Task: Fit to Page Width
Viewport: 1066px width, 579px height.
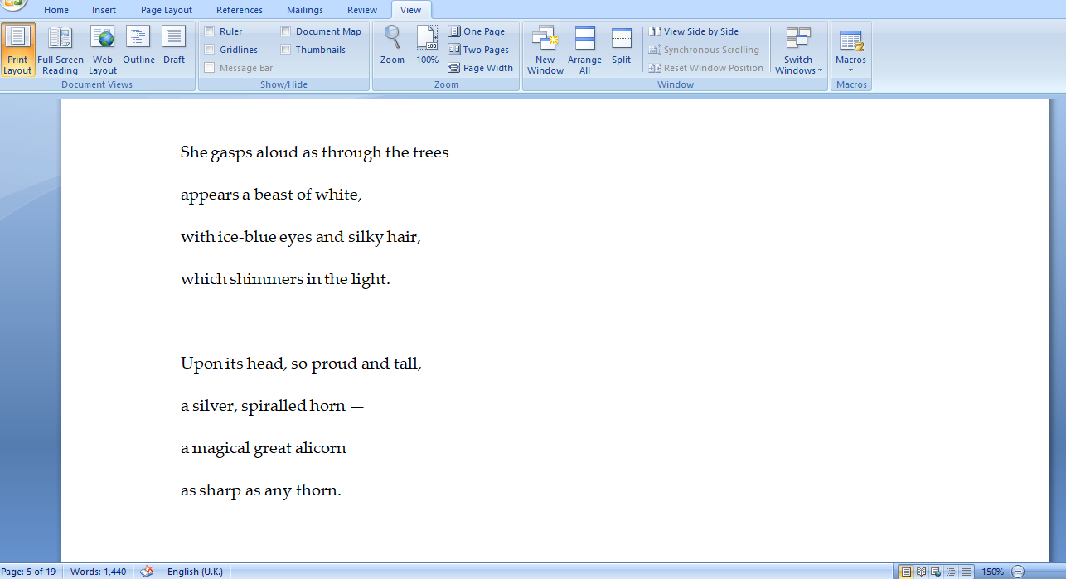Action: 481,68
